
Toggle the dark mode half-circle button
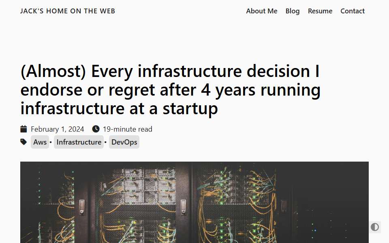pyautogui.click(x=374, y=227)
